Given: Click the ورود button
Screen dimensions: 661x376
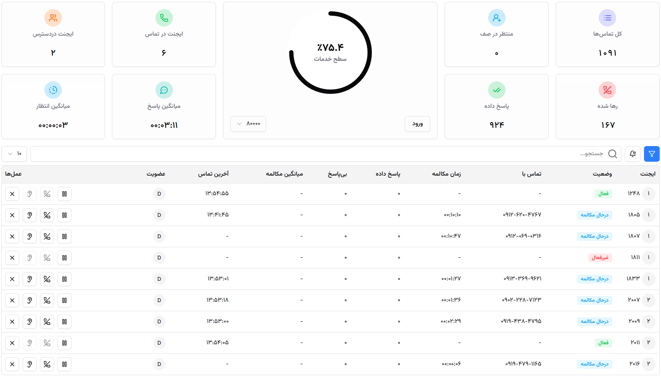Looking at the screenshot, I should (x=417, y=124).
